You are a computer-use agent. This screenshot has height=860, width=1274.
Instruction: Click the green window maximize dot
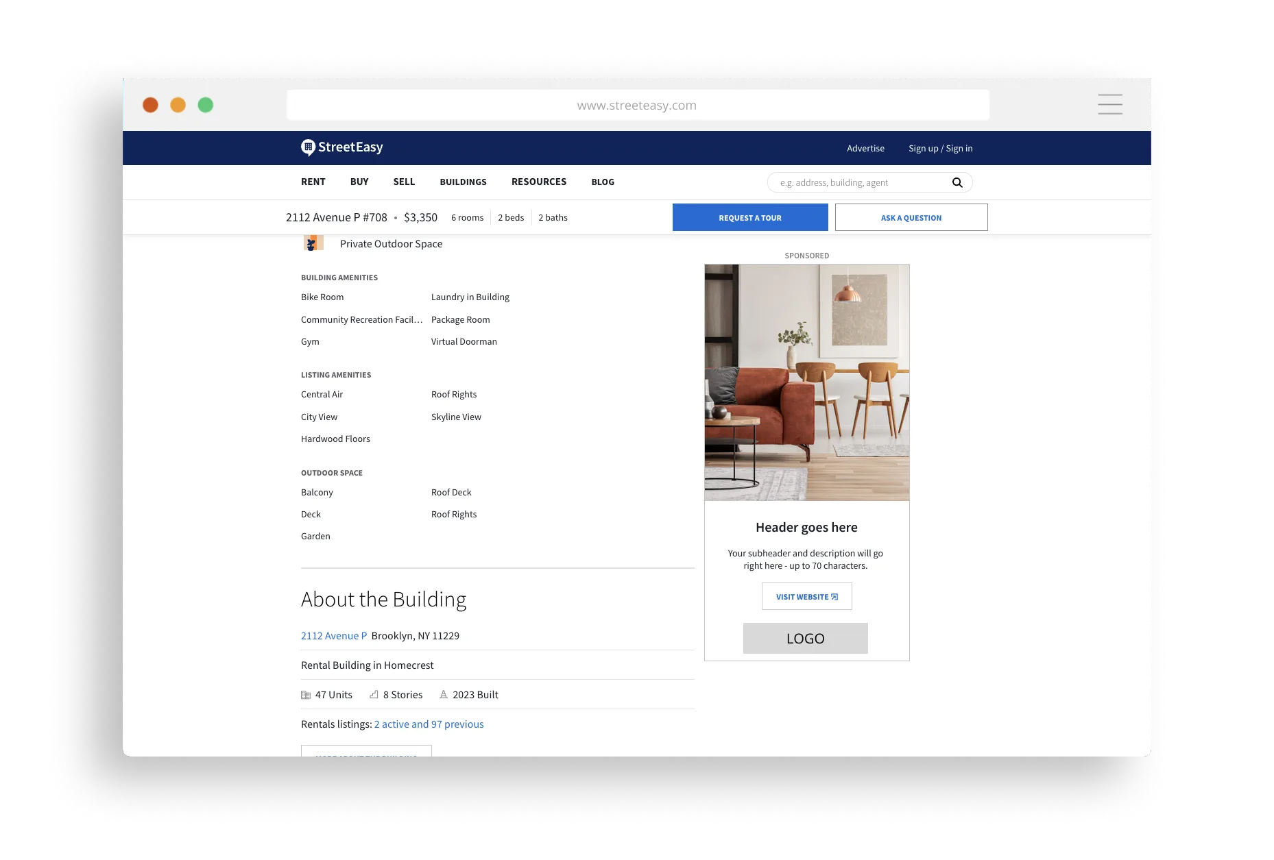[x=205, y=105]
